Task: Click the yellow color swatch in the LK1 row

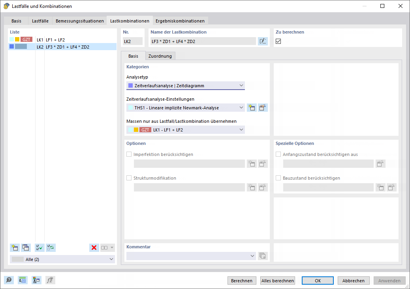Action: pos(17,39)
